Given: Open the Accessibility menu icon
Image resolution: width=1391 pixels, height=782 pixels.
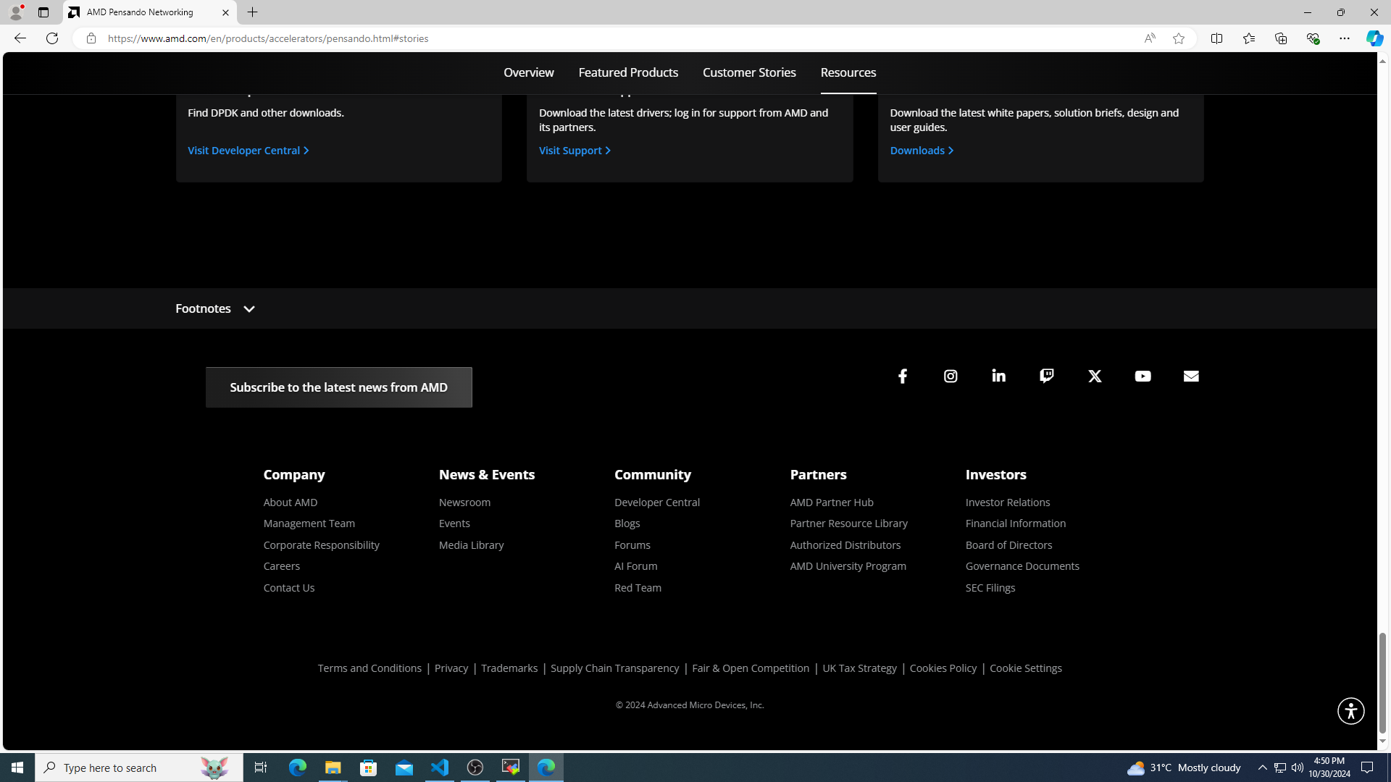Looking at the screenshot, I should pyautogui.click(x=1350, y=711).
